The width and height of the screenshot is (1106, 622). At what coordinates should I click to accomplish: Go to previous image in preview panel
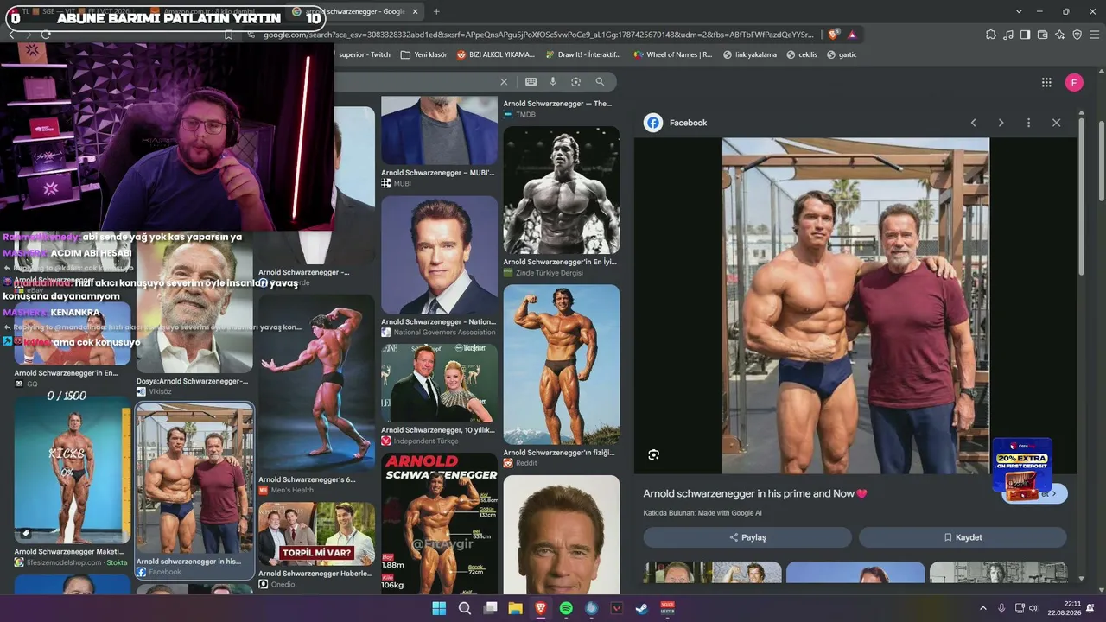pos(973,123)
